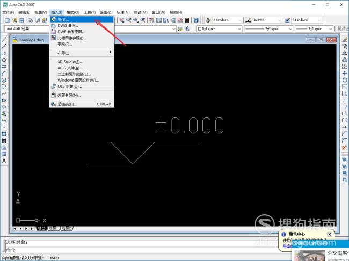Choose 块(B)... from the Insert menu
This screenshot has width=349, height=261.
click(82, 19)
